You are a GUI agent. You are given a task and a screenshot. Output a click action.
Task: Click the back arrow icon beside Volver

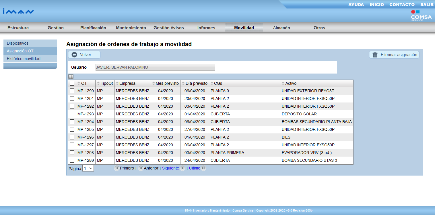[x=75, y=55]
